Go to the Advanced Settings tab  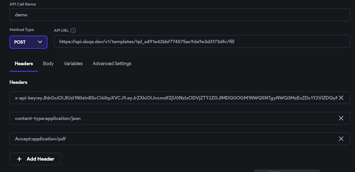click(x=112, y=64)
